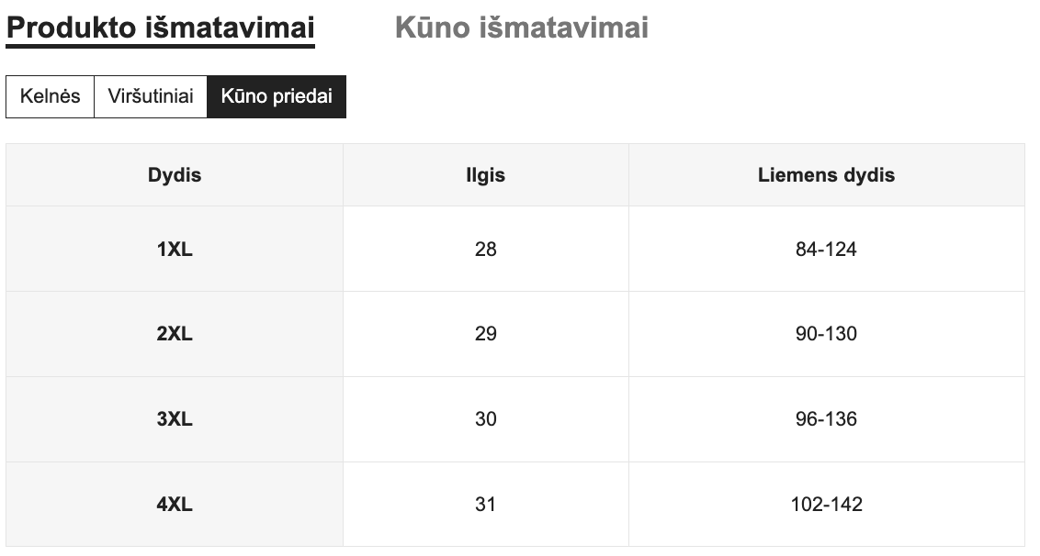Screen dimensions: 1040x556
Task: Select the Kūno priedai category button
Action: point(277,96)
